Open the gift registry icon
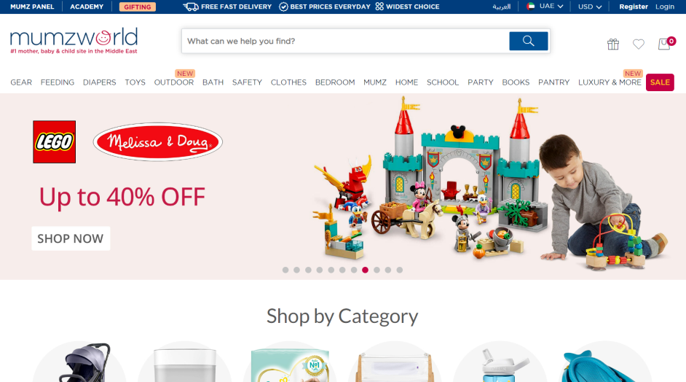This screenshot has height=382, width=686. pos(613,44)
